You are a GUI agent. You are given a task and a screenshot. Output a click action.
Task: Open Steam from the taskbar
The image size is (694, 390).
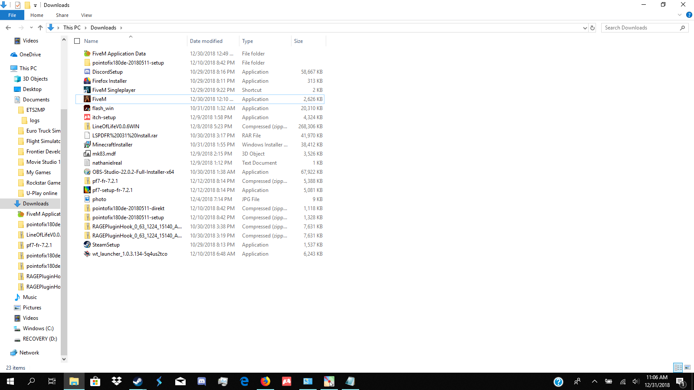[138, 381]
